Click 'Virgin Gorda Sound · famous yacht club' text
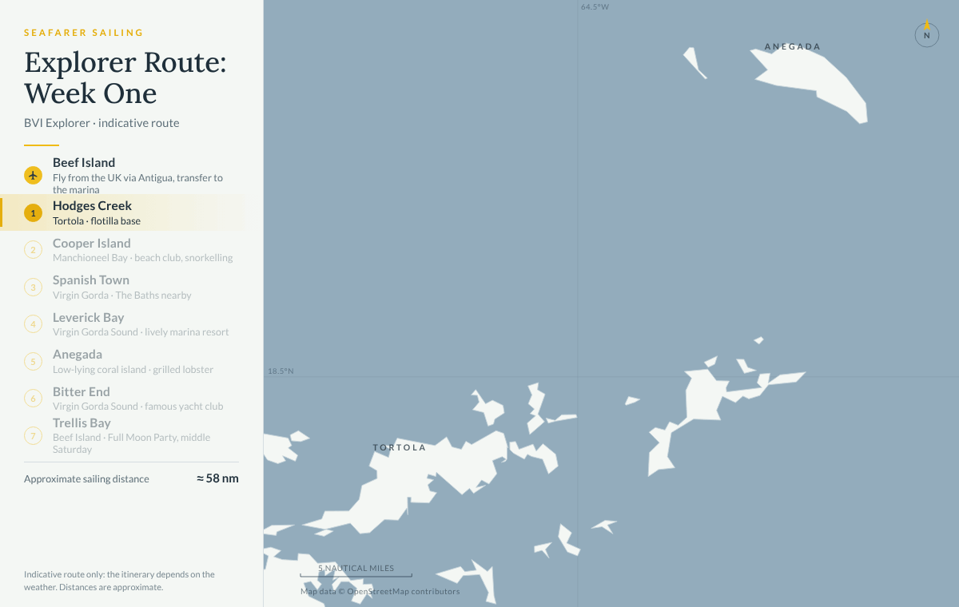959x607 pixels. point(138,406)
